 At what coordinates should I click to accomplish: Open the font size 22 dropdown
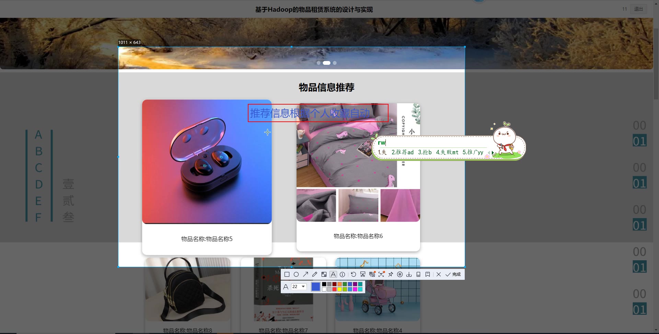[299, 286]
